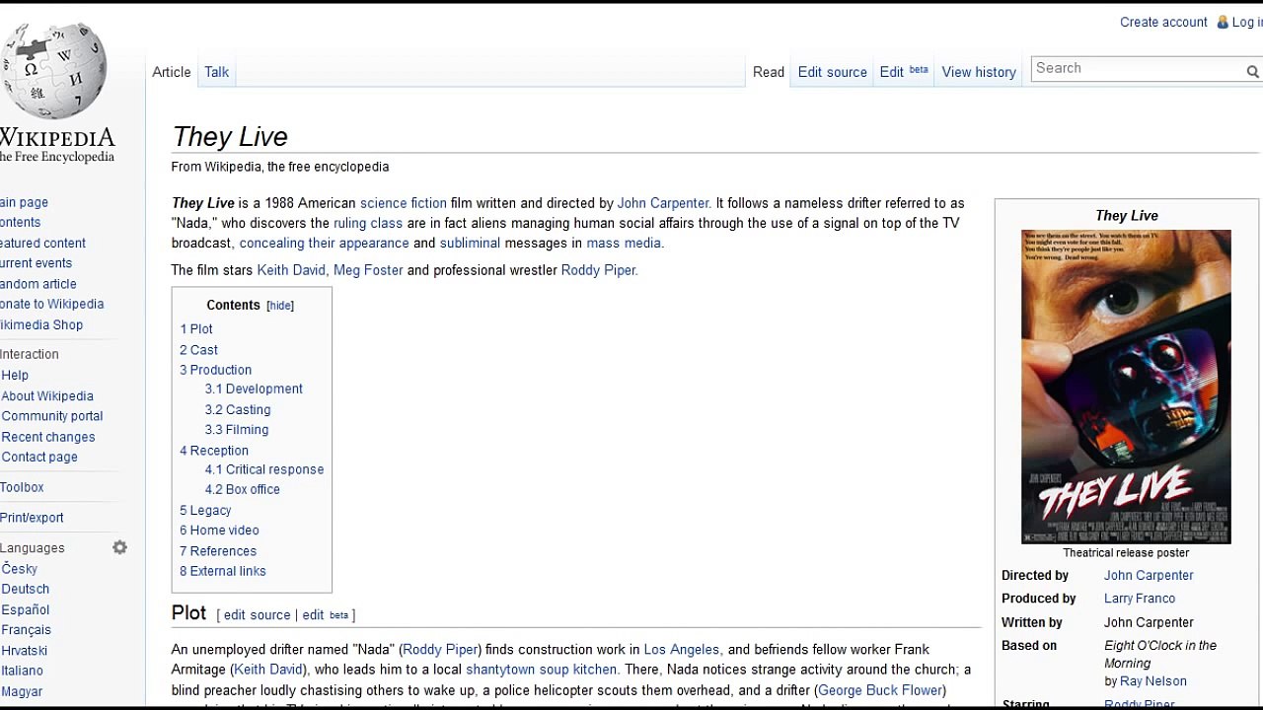This screenshot has width=1263, height=710.
Task: Open the George Buck Flower link
Action: click(x=881, y=690)
